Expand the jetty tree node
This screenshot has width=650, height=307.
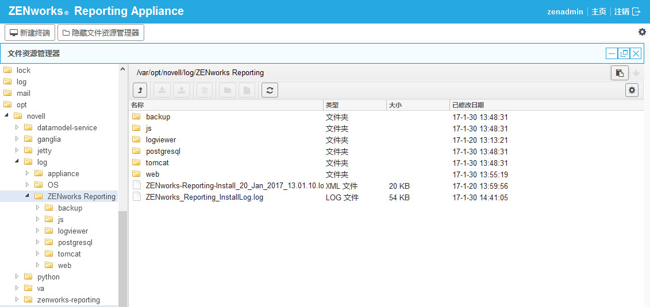coord(17,150)
